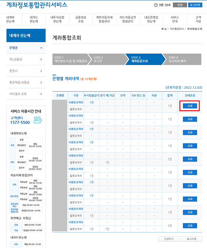Click the customer center number 1577-5500
207x248 pixels.
point(20,122)
